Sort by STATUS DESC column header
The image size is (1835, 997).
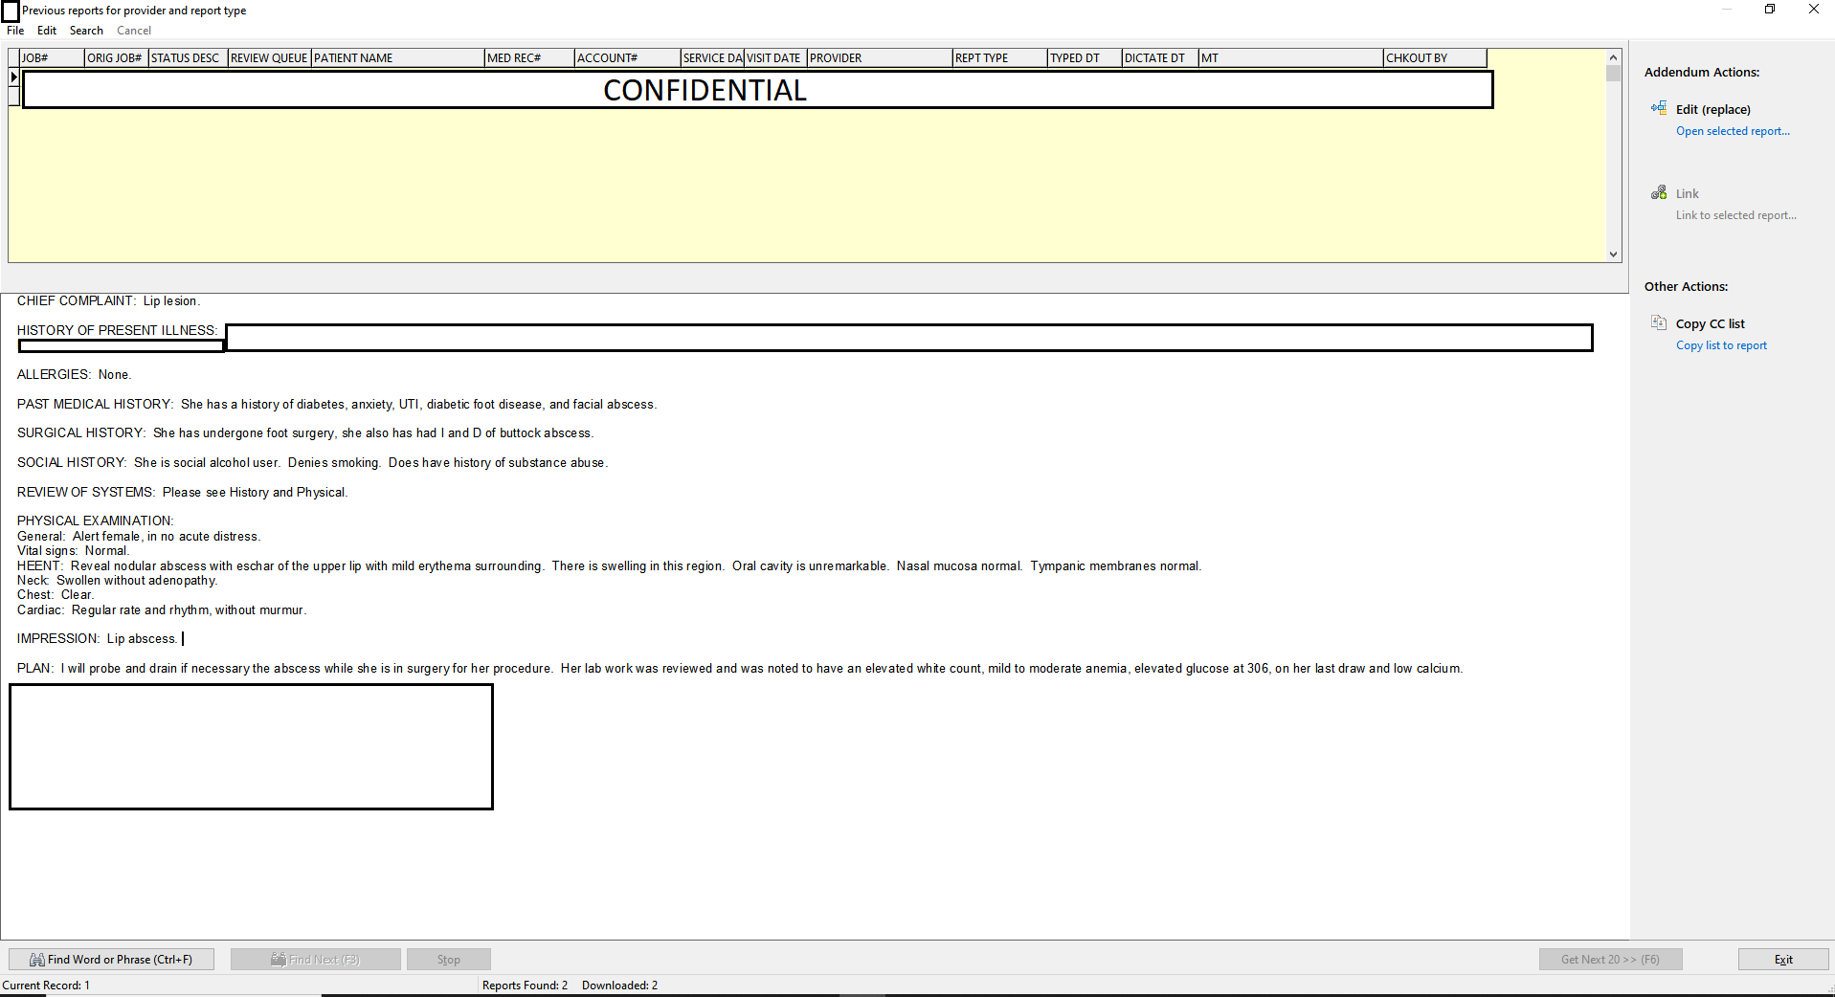tap(189, 58)
